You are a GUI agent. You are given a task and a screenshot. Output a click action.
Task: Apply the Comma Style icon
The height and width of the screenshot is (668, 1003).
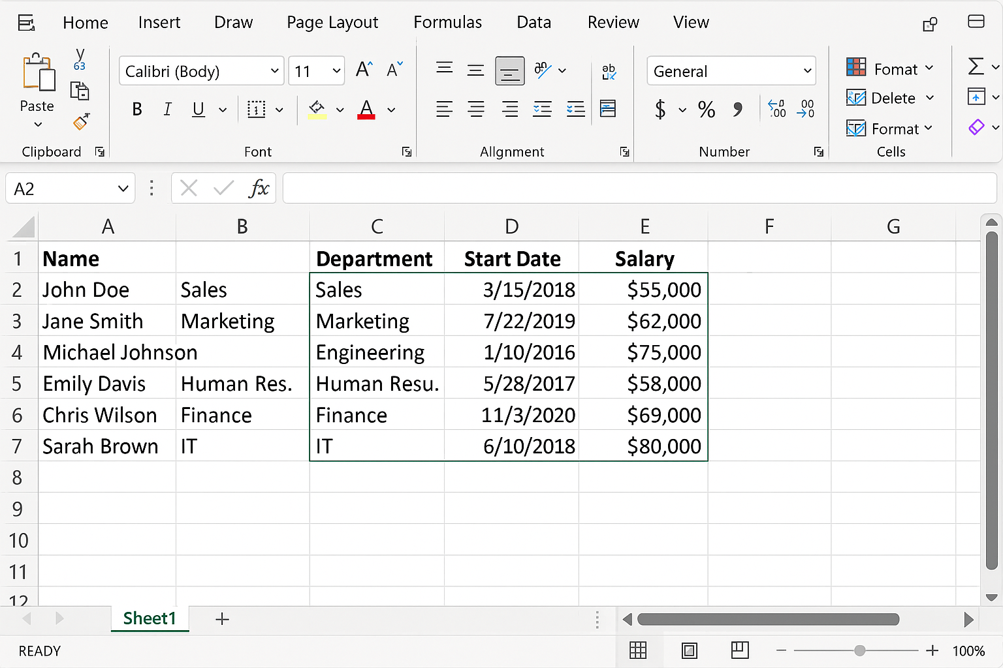tap(738, 109)
